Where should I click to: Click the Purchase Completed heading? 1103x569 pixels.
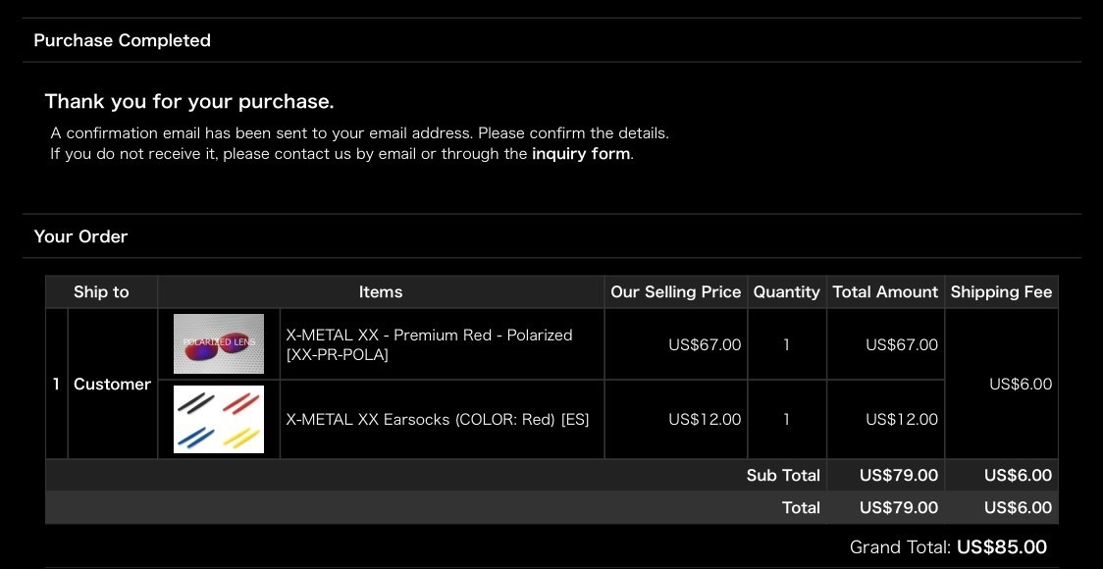(122, 40)
